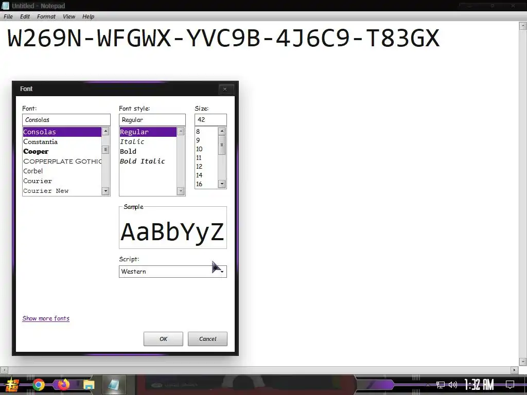Select size 11 in size list

click(x=206, y=158)
